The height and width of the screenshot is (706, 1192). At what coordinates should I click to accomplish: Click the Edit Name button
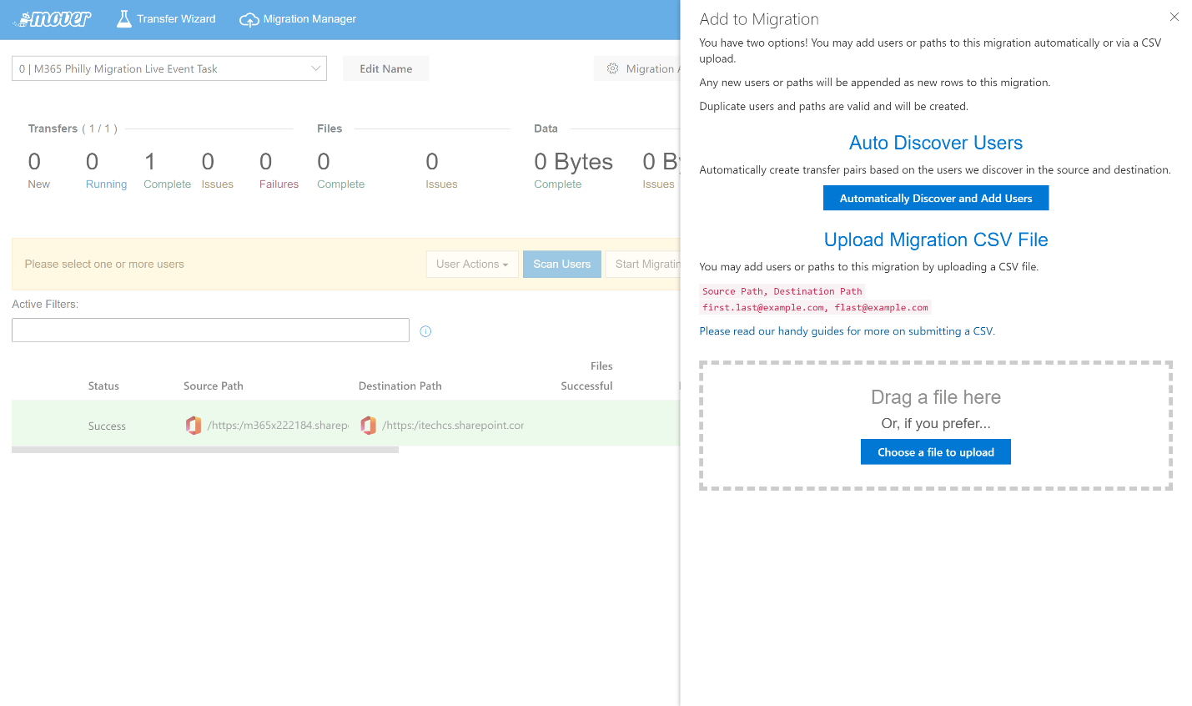[385, 68]
